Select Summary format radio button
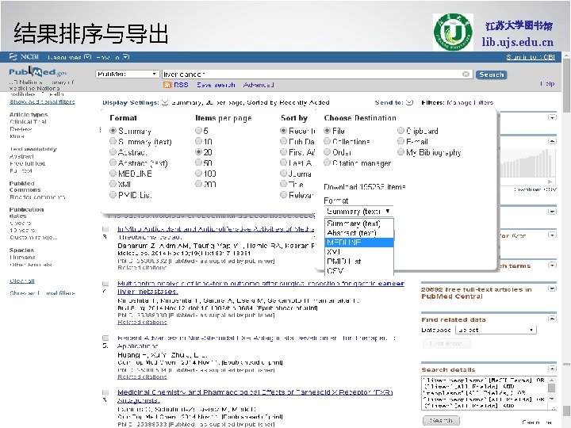571x428 pixels. [x=113, y=130]
